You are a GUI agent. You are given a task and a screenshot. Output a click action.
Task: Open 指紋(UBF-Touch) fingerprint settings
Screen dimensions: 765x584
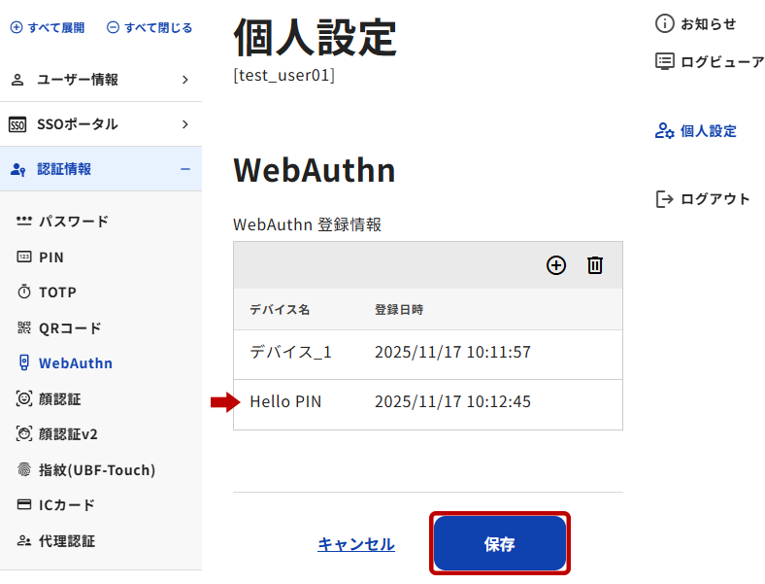click(96, 470)
